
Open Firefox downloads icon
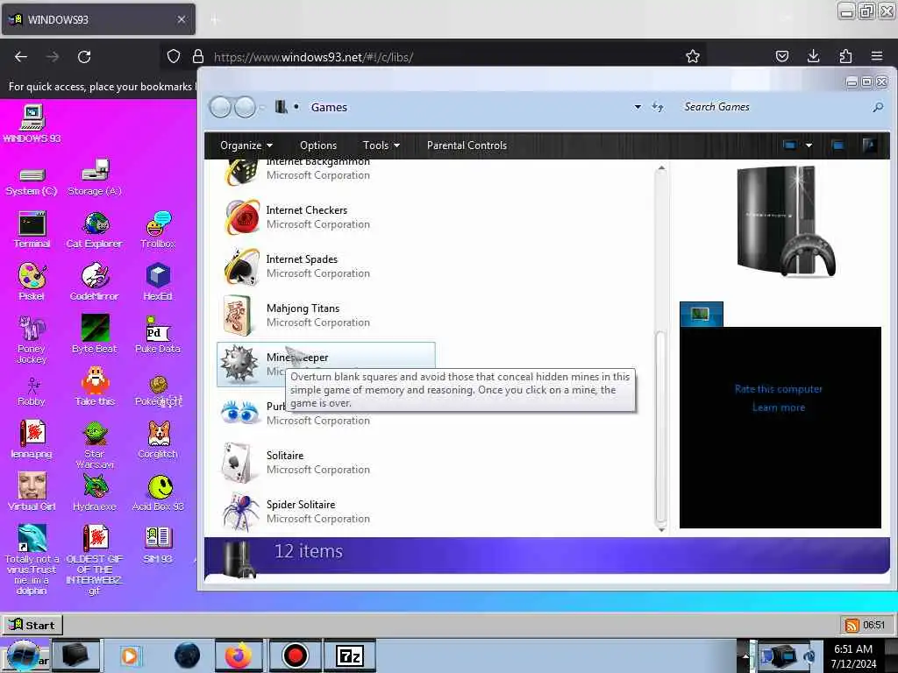click(x=813, y=56)
